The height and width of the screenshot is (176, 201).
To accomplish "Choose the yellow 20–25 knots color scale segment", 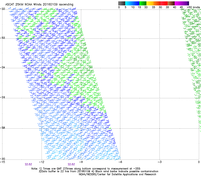I will click(x=150, y=3).
